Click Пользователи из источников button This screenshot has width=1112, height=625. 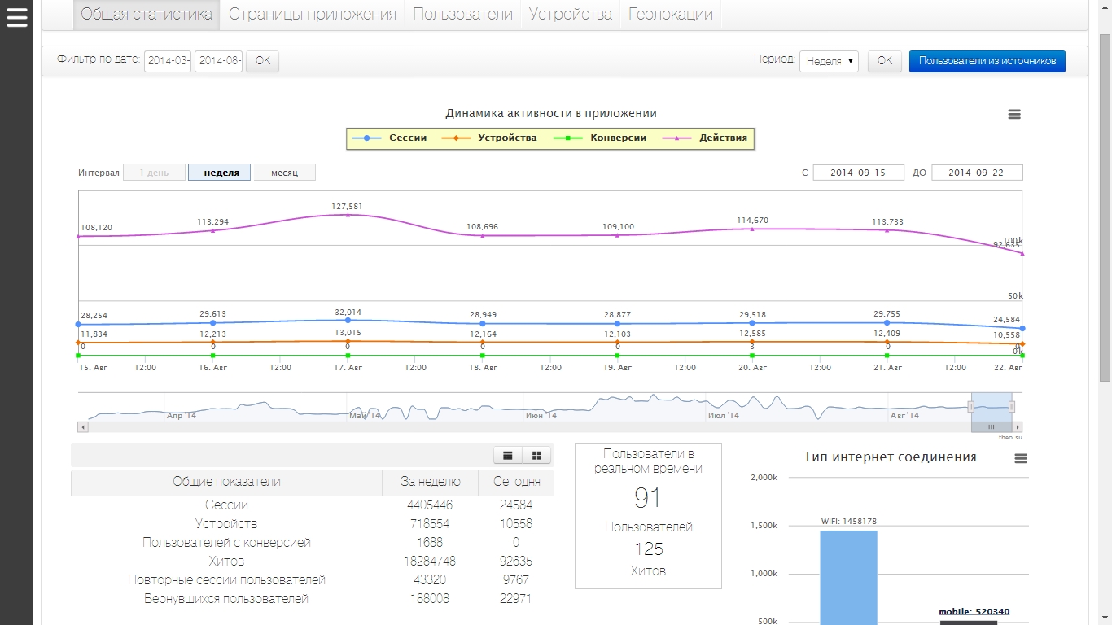[x=987, y=61]
